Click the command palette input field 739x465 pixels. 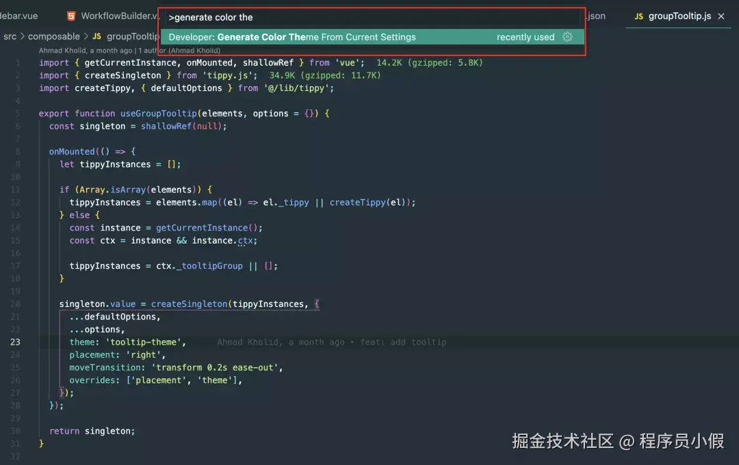pyautogui.click(x=372, y=17)
